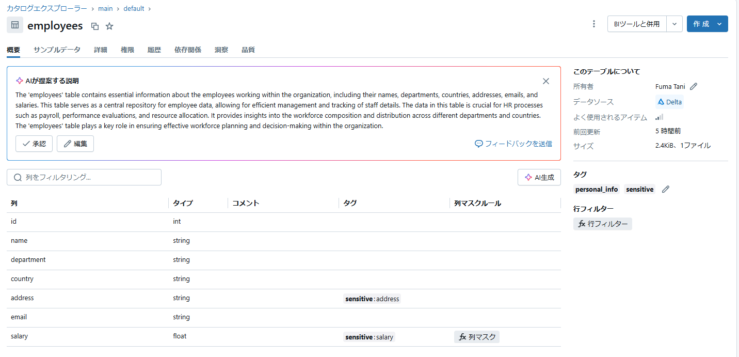Click the copy table name icon
The width and height of the screenshot is (739, 357).
pos(95,26)
